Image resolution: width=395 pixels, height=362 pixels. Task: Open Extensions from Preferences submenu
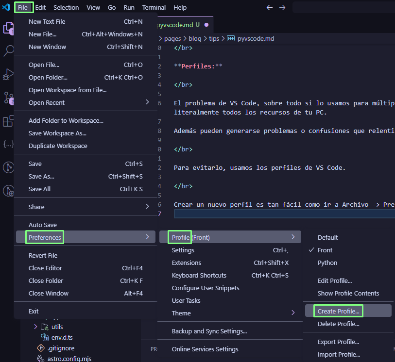230,263
